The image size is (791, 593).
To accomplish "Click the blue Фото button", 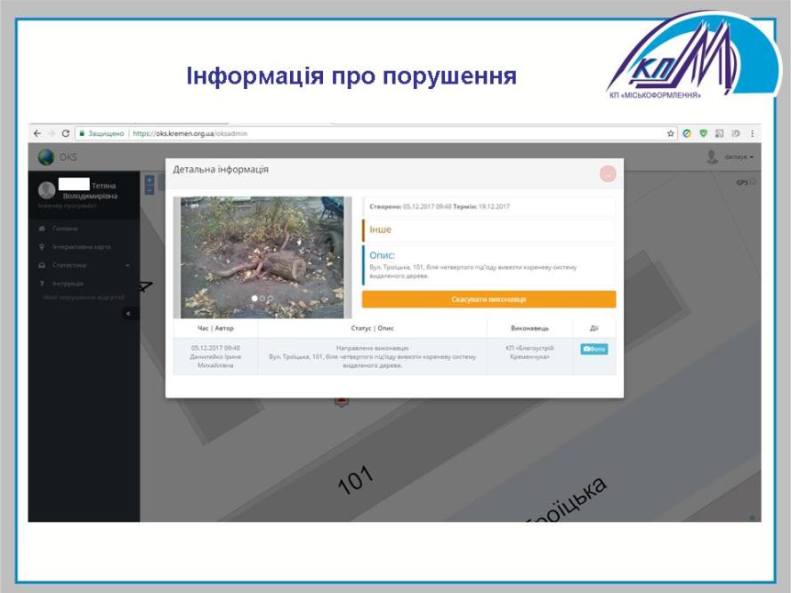I will 593,349.
